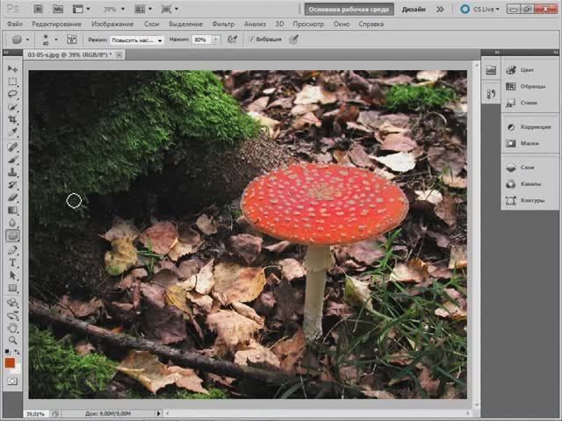Viewport: 562px width, 421px height.
Task: Open the status bar info arrow menu
Action: tap(158, 413)
